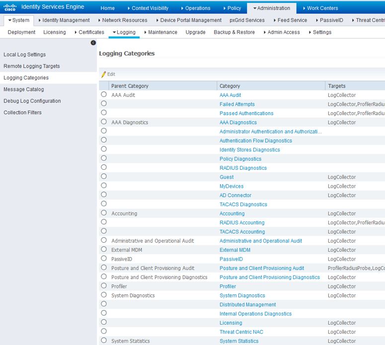
Task: Open the Backup & Restore tab
Action: (x=234, y=32)
